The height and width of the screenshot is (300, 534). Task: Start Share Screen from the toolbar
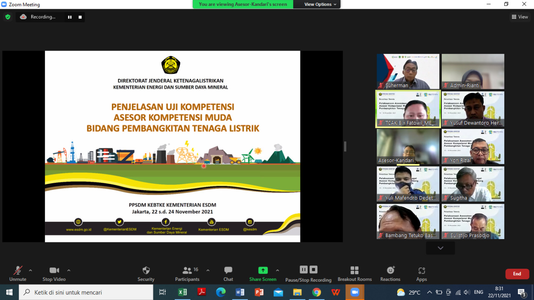(263, 274)
